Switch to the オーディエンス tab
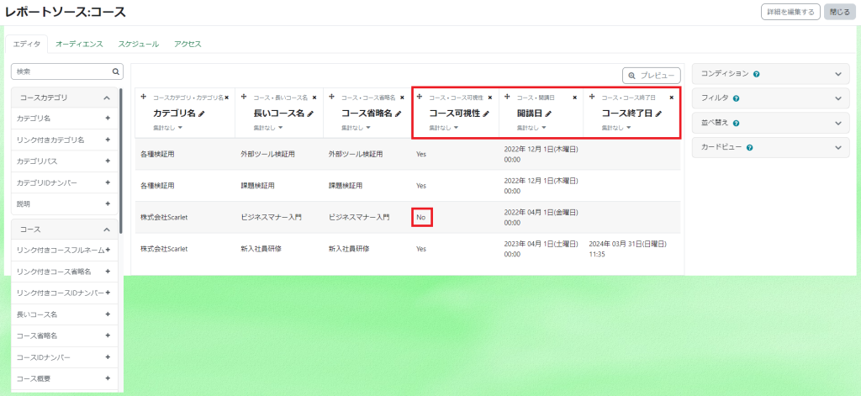The width and height of the screenshot is (861, 396). (x=79, y=44)
